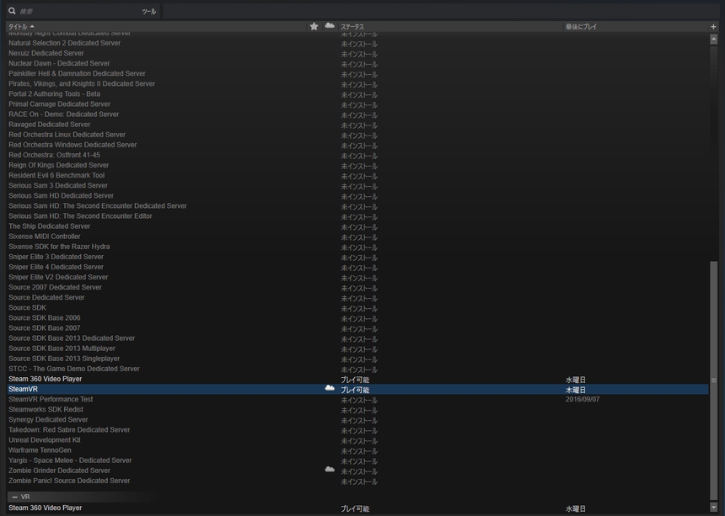
Task: Select Steam 360 Video Player under VR
Action: (x=46, y=508)
